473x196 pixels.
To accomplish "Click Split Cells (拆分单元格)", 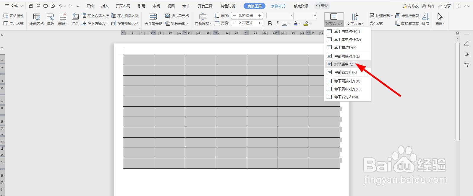I will click(177, 16).
